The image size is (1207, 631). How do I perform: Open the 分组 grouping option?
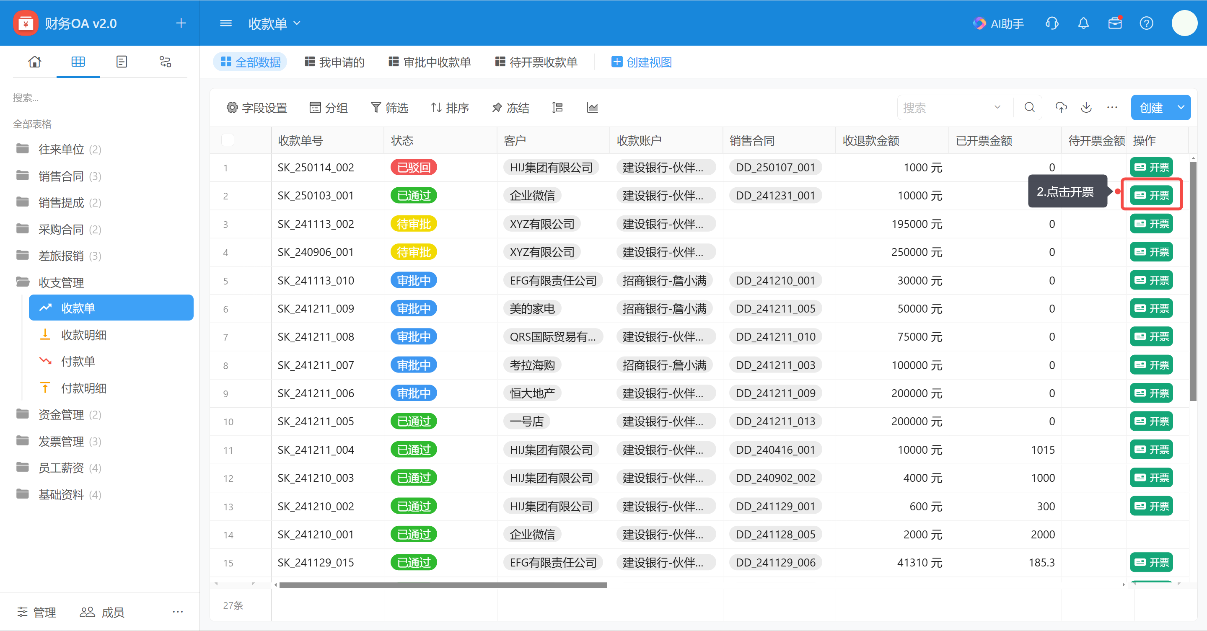[x=329, y=108]
